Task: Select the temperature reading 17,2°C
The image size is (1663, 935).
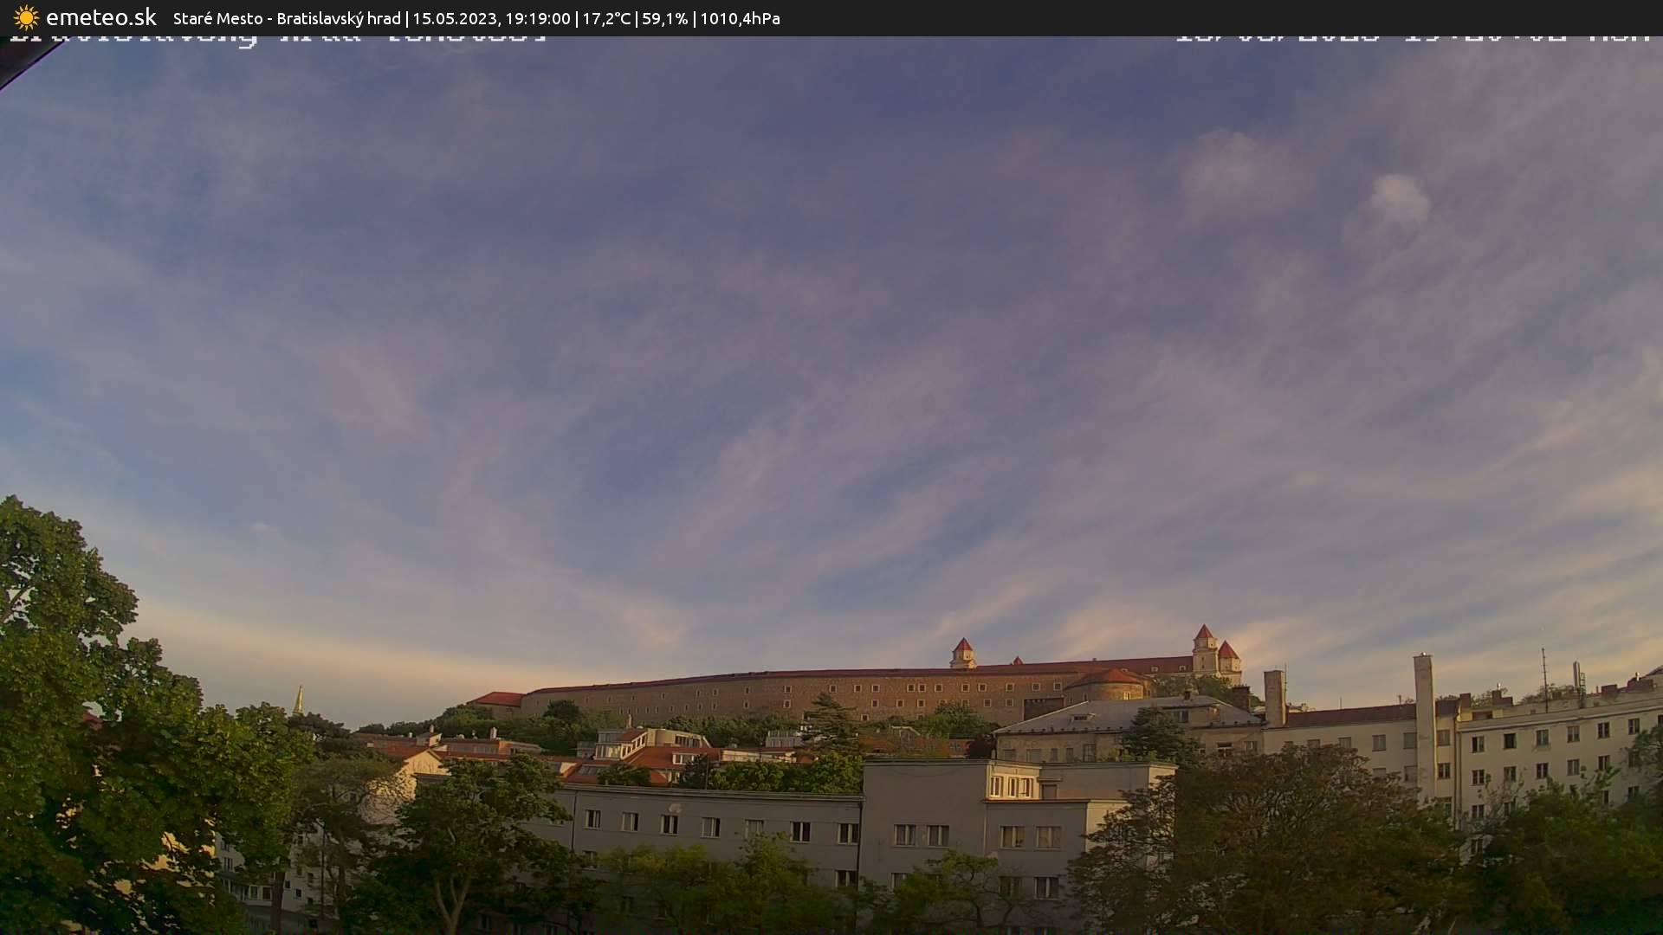Action: [x=609, y=18]
